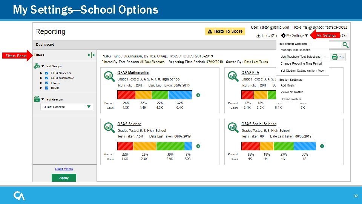Click the Test Groups cluster icon

[37, 66]
